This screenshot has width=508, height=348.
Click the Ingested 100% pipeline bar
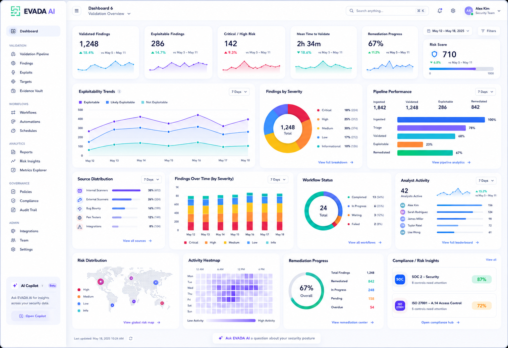[x=441, y=120]
